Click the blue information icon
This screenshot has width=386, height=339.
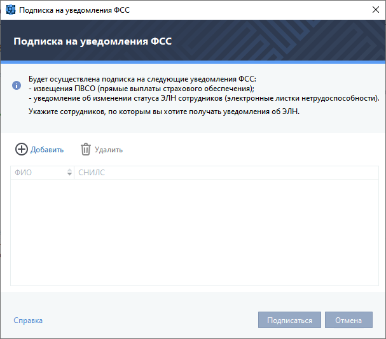(x=17, y=85)
